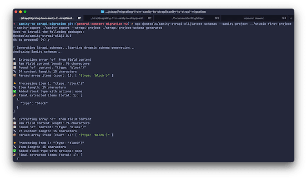Click 'Raw field content length: 96 characters'
This screenshot has height=179, width=307.
click(x=54, y=63)
